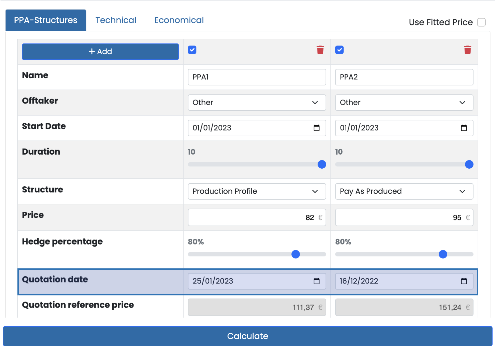Uncheck the PPA1 column checkbox
496x351 pixels.
(192, 50)
